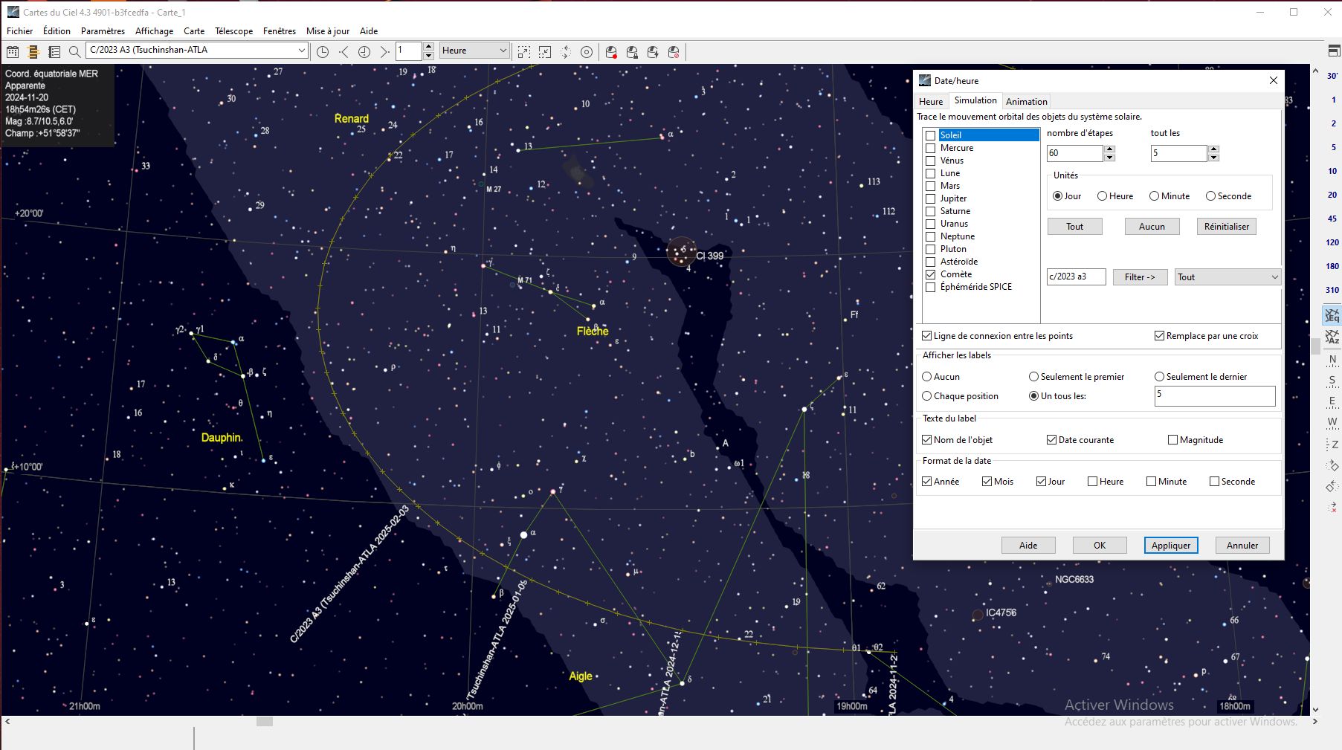1342x750 pixels.
Task: Switch to the Heure tab
Action: (x=931, y=102)
